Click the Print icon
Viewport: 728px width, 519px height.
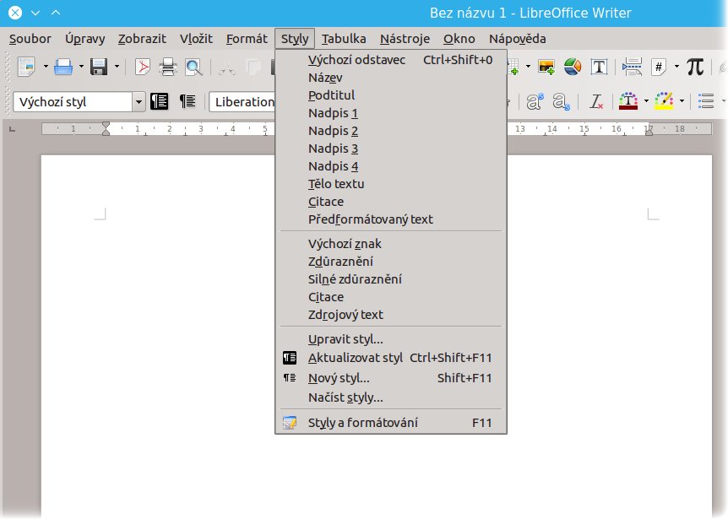tap(167, 68)
